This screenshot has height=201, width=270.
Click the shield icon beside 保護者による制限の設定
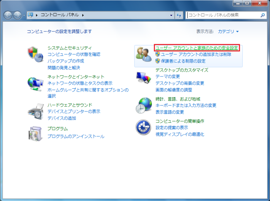point(157,61)
